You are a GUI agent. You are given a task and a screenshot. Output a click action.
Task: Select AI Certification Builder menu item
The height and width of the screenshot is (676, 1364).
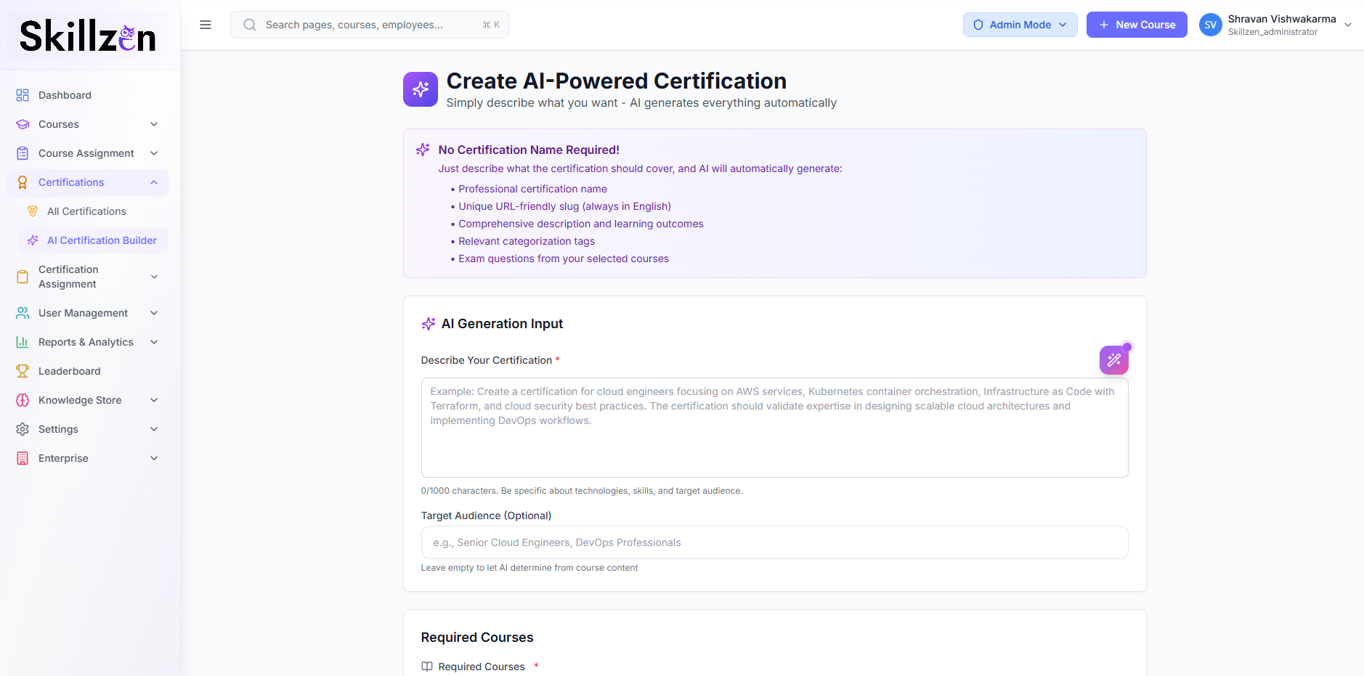coord(102,240)
